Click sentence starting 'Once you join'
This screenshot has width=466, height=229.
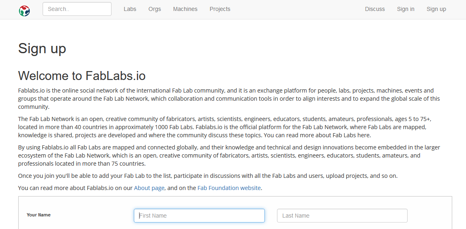[x=208, y=176]
